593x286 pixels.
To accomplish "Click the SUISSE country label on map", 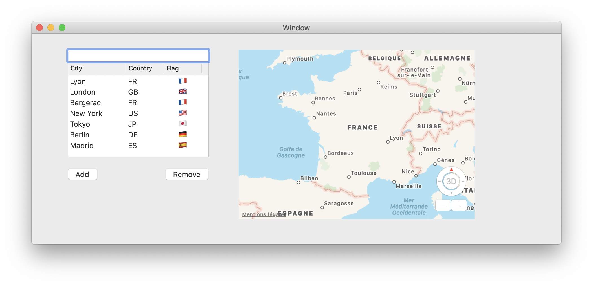I will [429, 127].
